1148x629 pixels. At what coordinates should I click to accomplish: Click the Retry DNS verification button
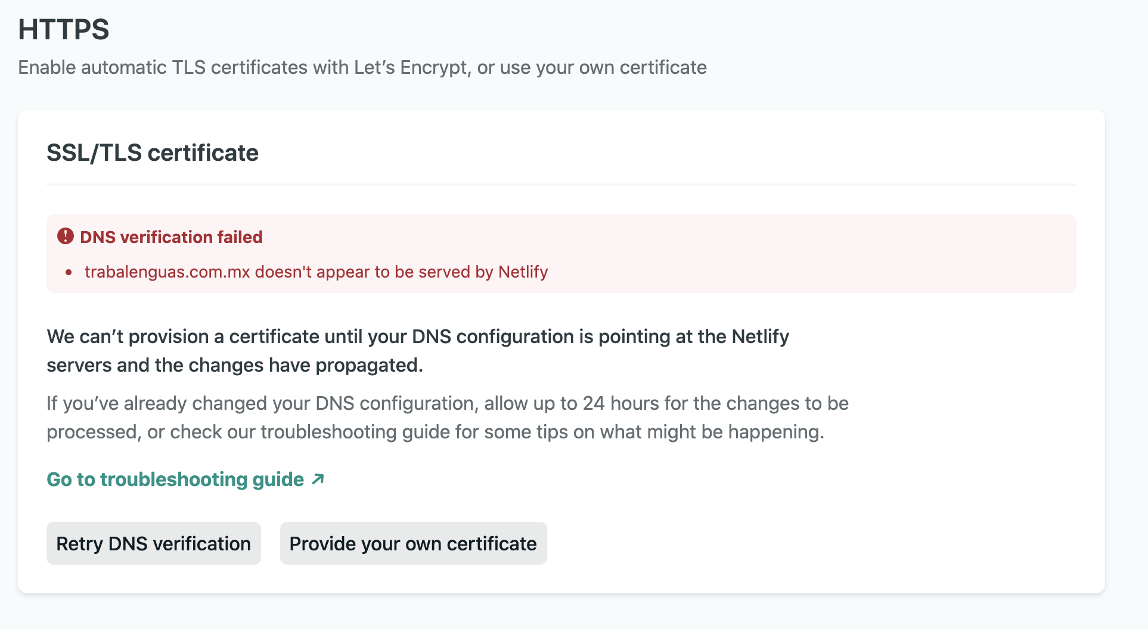coord(154,543)
